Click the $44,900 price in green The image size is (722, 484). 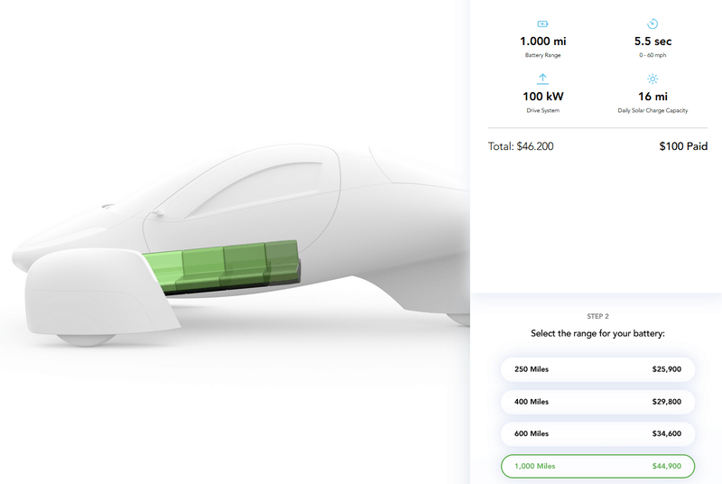point(666,466)
